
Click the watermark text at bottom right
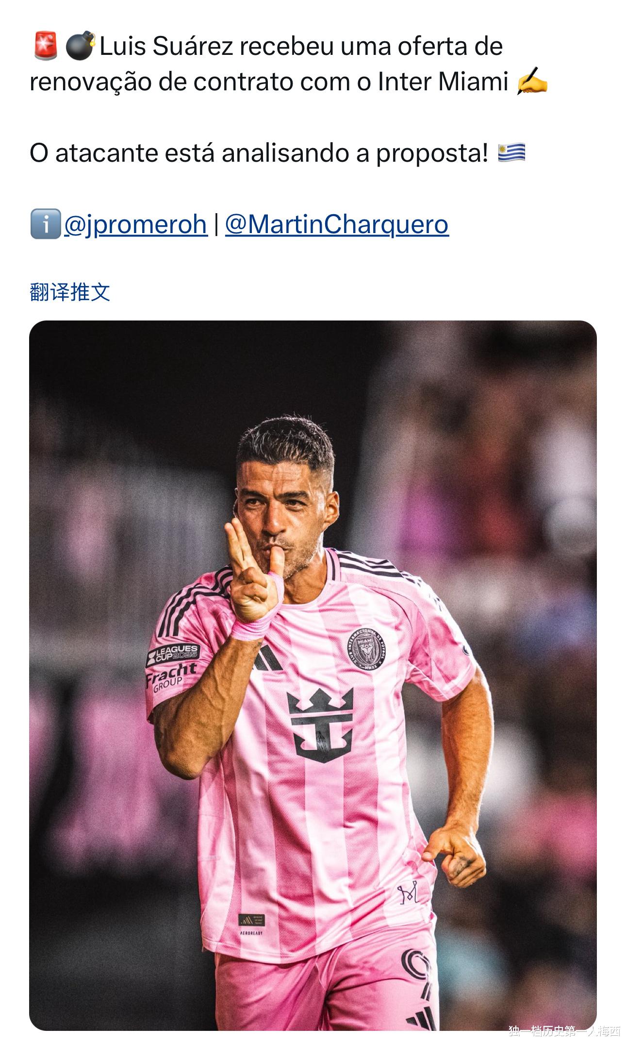click(x=564, y=1036)
